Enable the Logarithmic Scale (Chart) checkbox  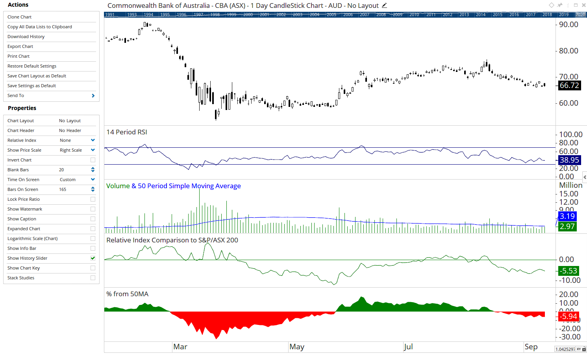point(93,238)
